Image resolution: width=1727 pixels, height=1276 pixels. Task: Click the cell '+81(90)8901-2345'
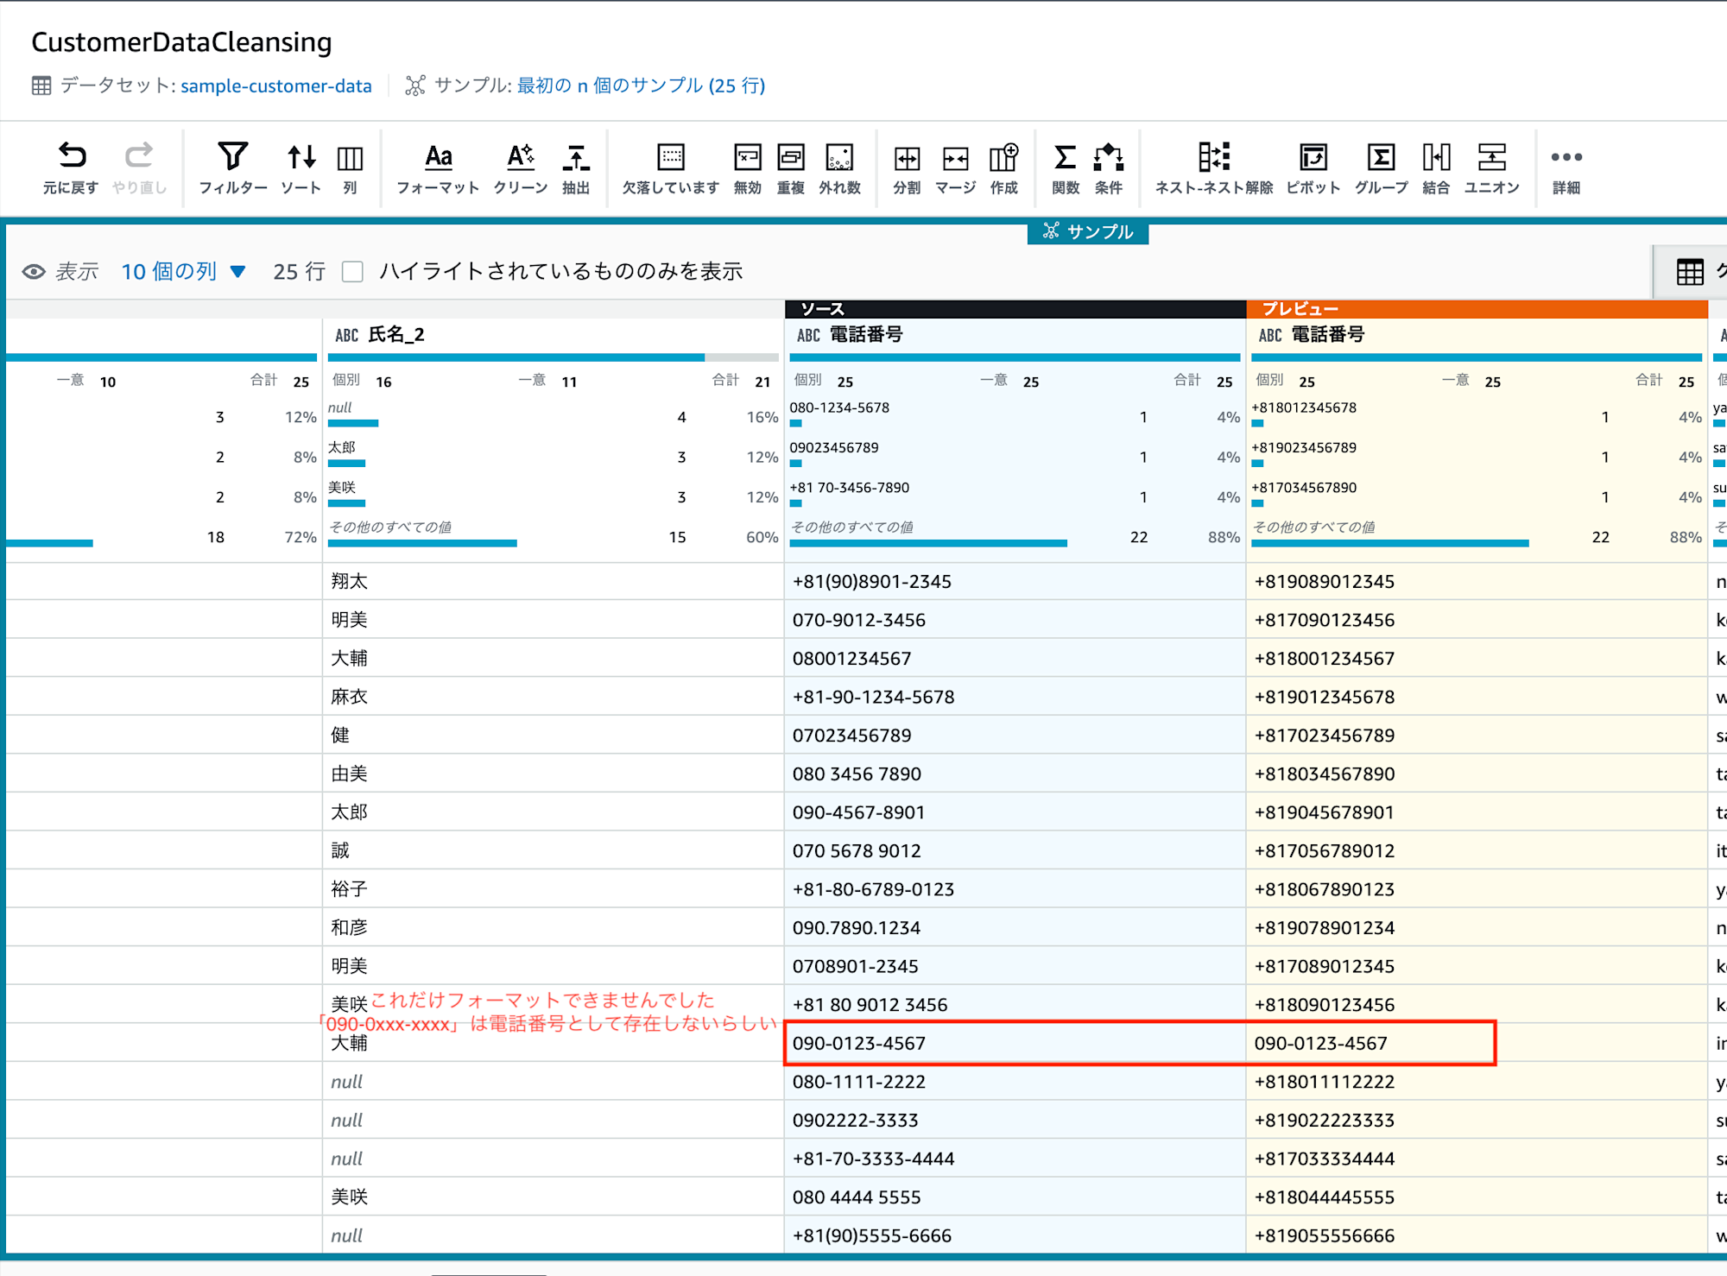coord(1015,581)
